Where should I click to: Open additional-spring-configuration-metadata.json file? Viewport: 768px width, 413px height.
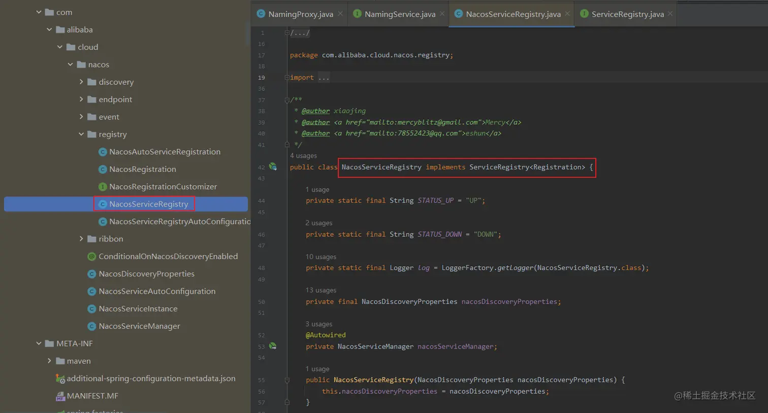151,378
